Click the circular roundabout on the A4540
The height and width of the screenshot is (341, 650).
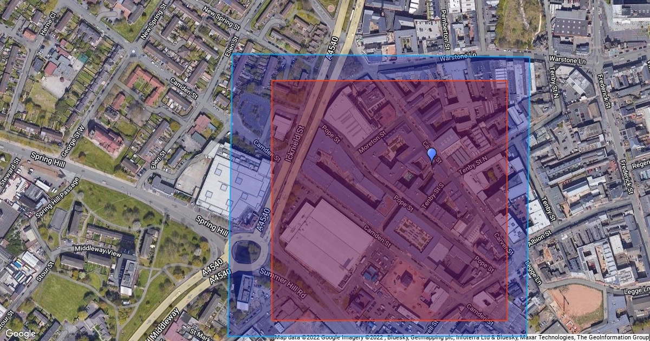click(x=246, y=252)
